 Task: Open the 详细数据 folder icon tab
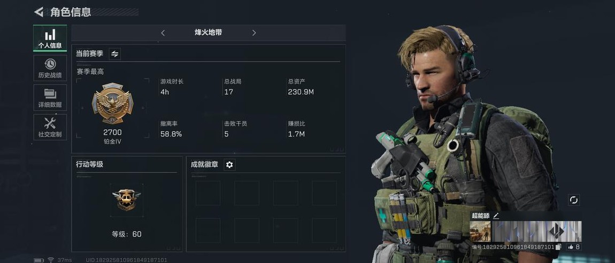[50, 98]
